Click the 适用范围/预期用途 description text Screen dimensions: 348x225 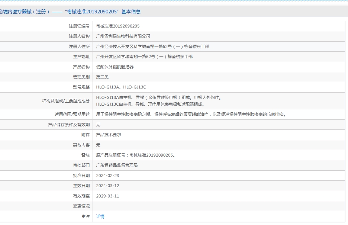click(191, 114)
